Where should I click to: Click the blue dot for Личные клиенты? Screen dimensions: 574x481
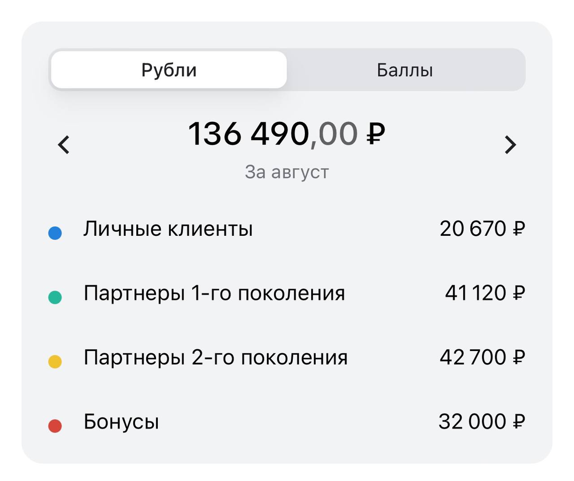(55, 233)
